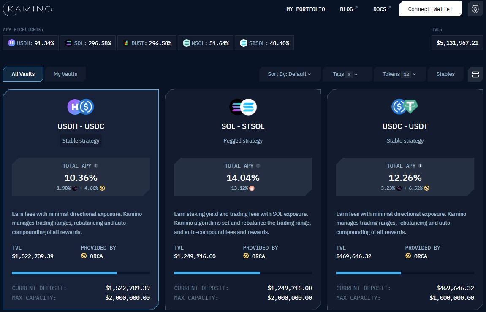Switch to the My Vaults tab

click(65, 74)
